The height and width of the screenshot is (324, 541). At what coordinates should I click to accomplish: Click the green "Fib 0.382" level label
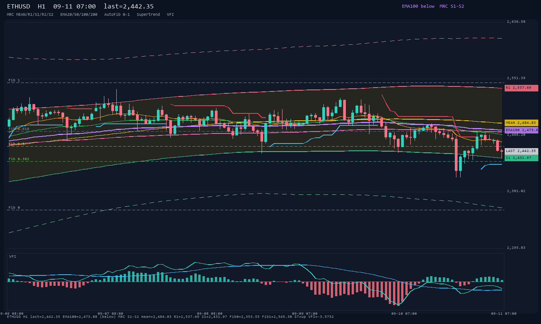(19, 159)
